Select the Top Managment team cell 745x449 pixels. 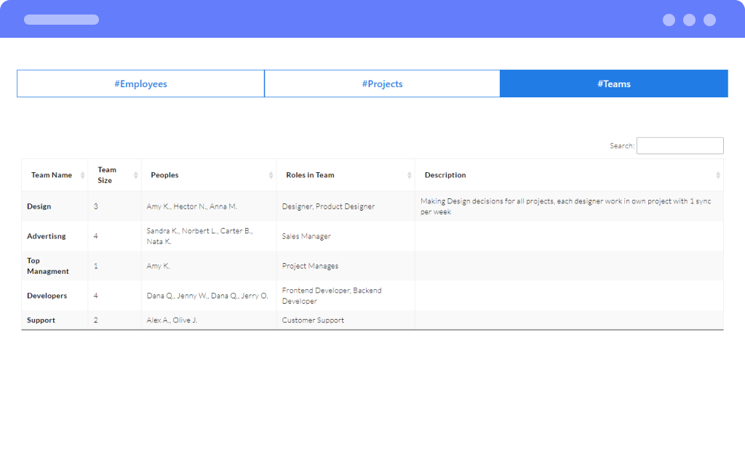coord(55,266)
